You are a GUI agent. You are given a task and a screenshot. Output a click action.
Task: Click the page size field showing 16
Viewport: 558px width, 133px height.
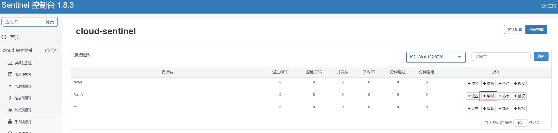521,123
